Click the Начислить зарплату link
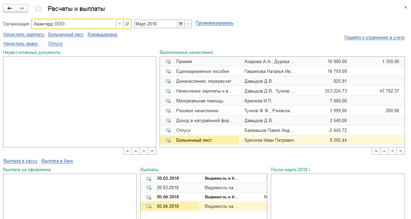 (24, 35)
